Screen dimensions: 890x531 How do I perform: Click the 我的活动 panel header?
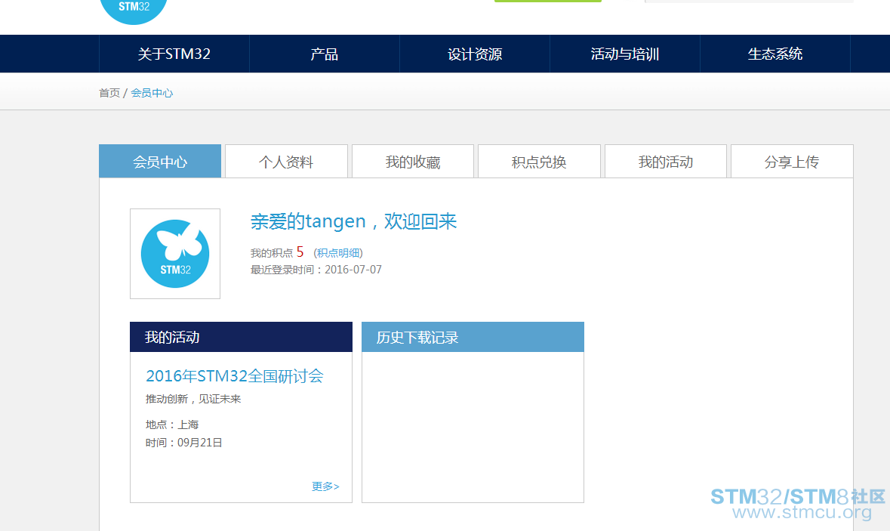(242, 337)
